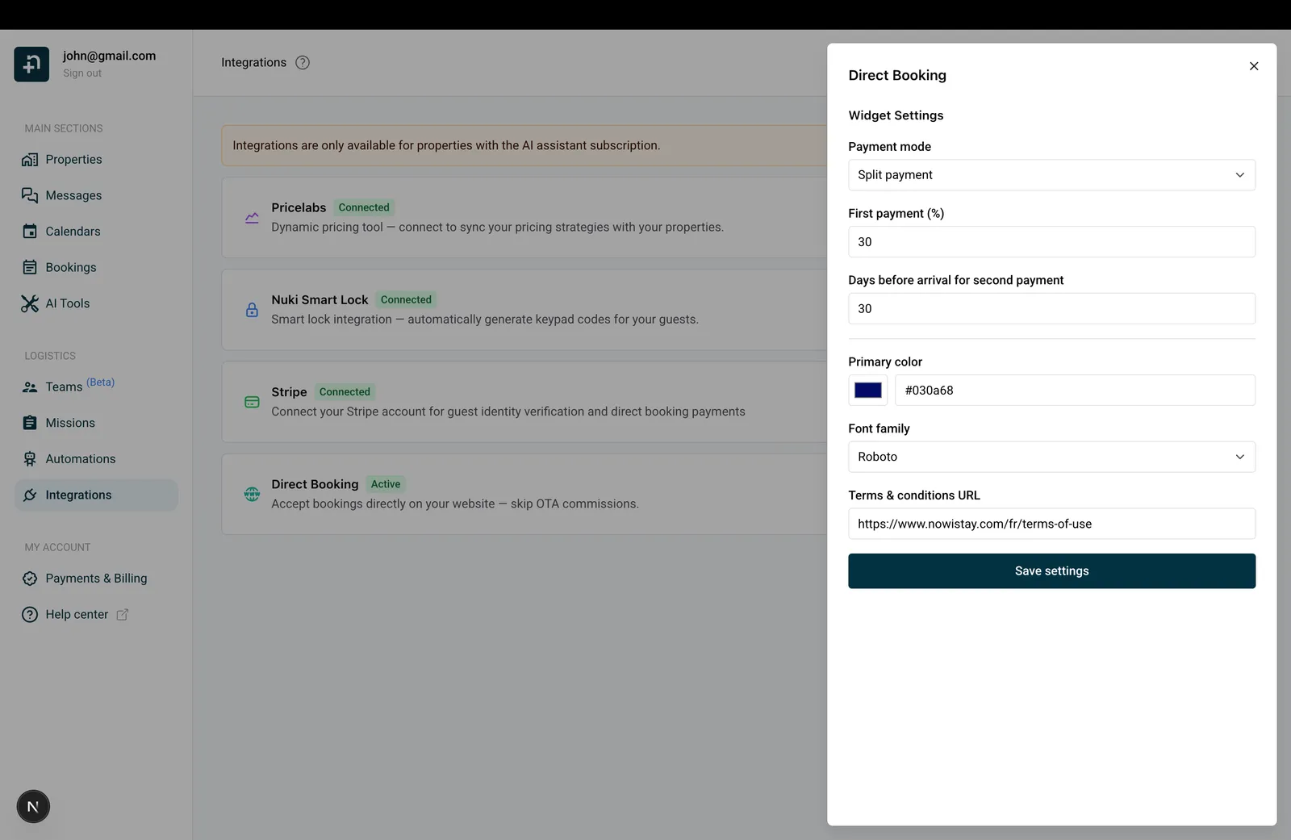Screen dimensions: 1291x840
Task: Click the Missions clipboard icon
Action: point(30,423)
